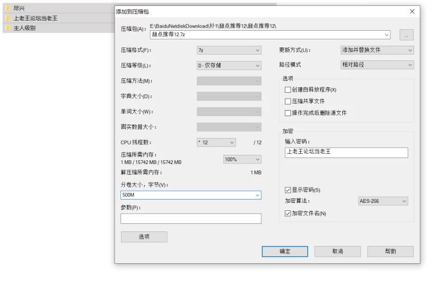This screenshot has height=294, width=432.
Task: Open the 路径模式 相对路径 dropdown
Action: click(x=377, y=65)
